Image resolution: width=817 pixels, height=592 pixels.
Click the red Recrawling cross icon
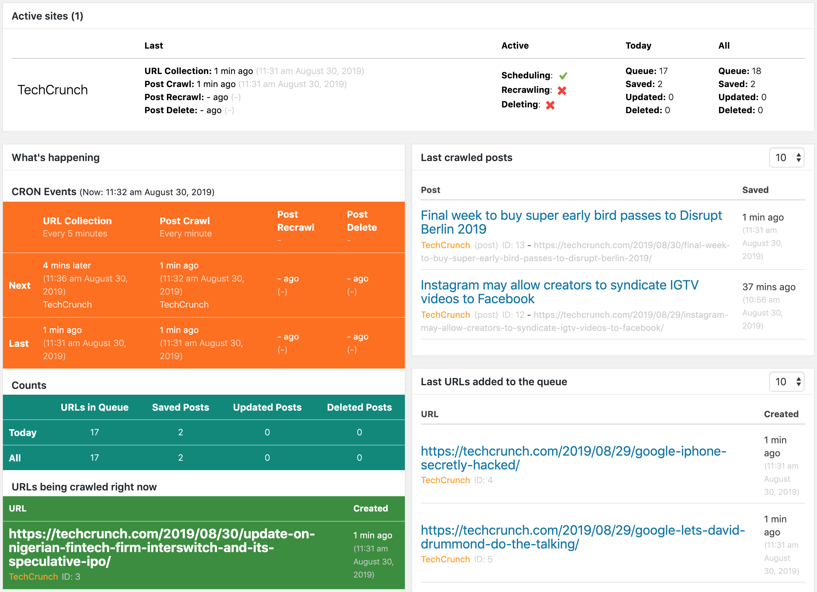pos(562,90)
